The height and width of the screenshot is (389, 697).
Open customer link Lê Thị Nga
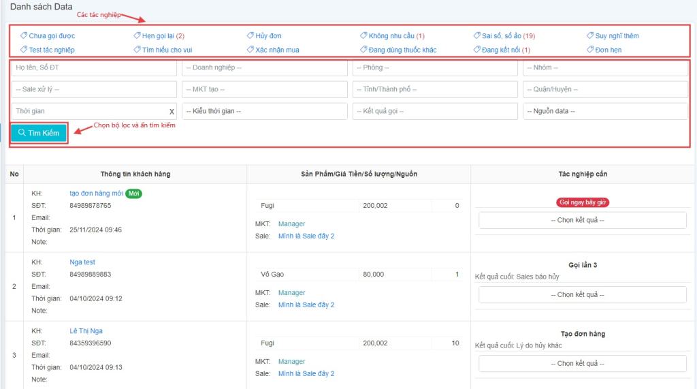[87, 331]
